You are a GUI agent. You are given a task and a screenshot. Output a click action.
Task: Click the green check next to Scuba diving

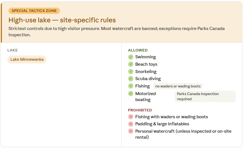[x=131, y=79]
